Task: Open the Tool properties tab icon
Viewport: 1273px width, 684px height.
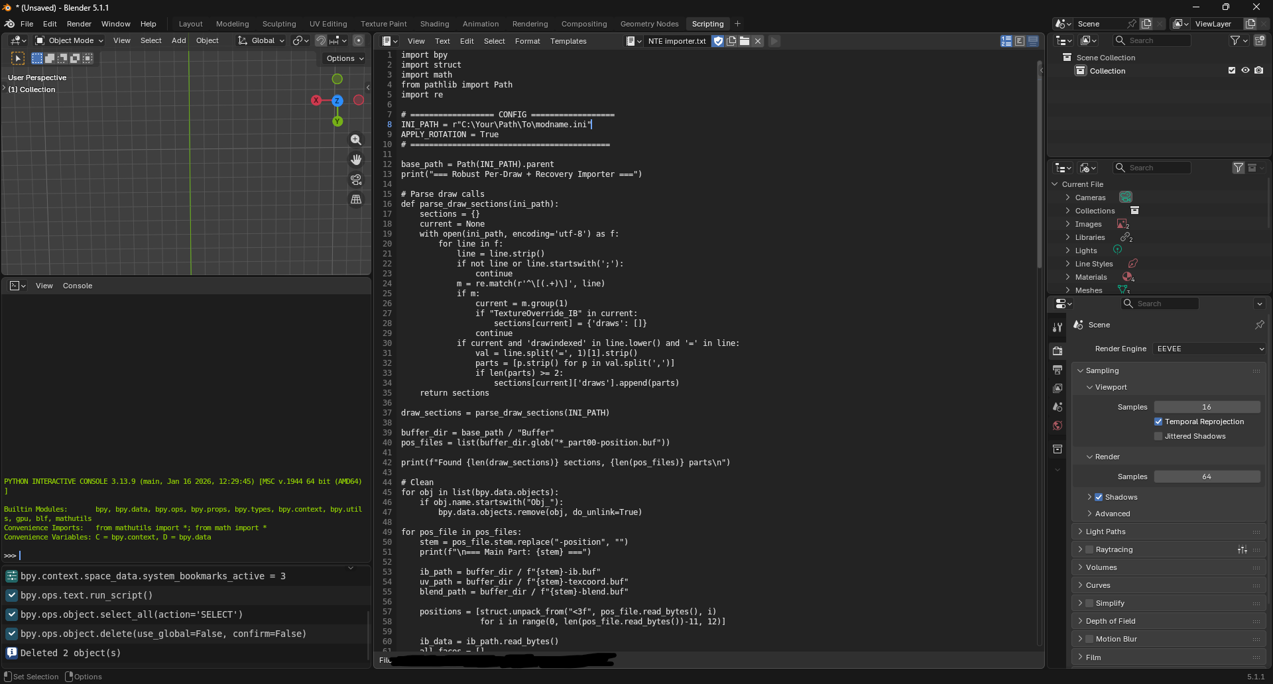Action: 1058,327
